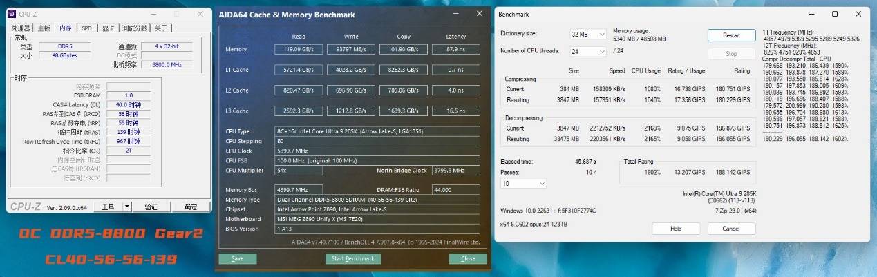Save the AIDA64 benchmark results
This screenshot has height=277, width=877.
237,259
